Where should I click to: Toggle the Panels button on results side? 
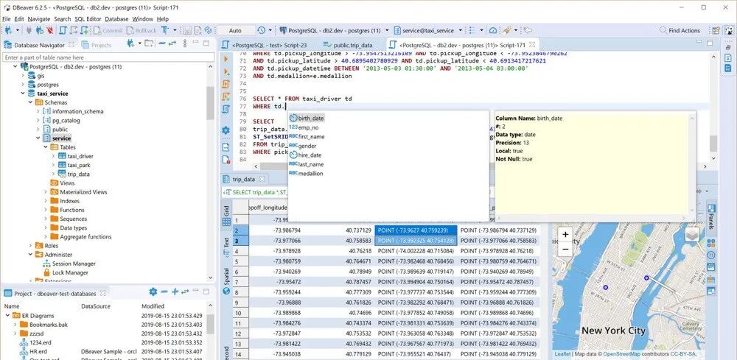(x=711, y=218)
